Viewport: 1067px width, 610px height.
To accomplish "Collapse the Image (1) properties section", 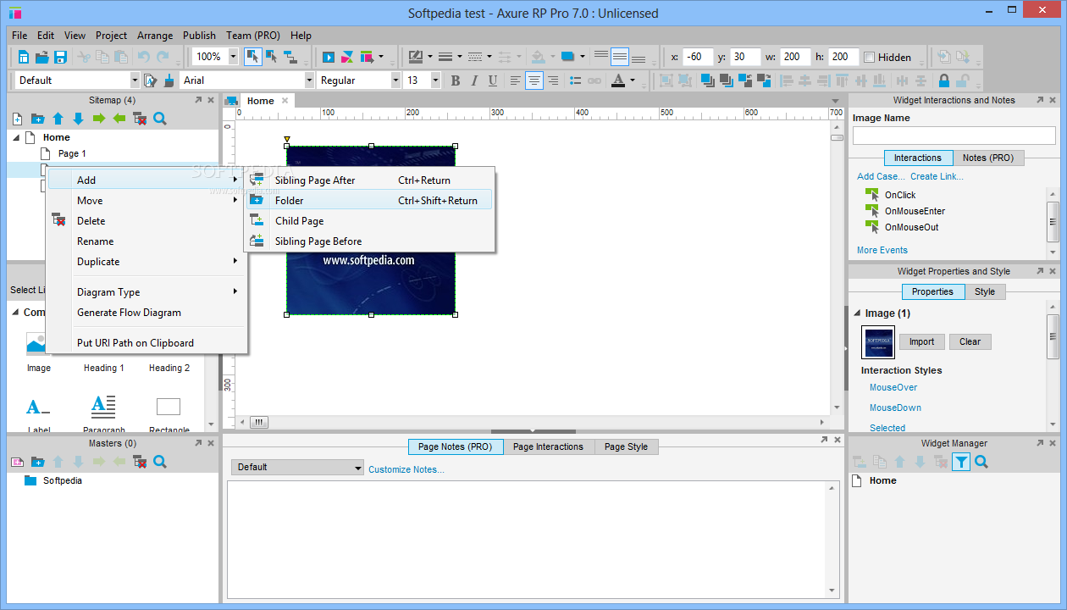I will tap(856, 313).
